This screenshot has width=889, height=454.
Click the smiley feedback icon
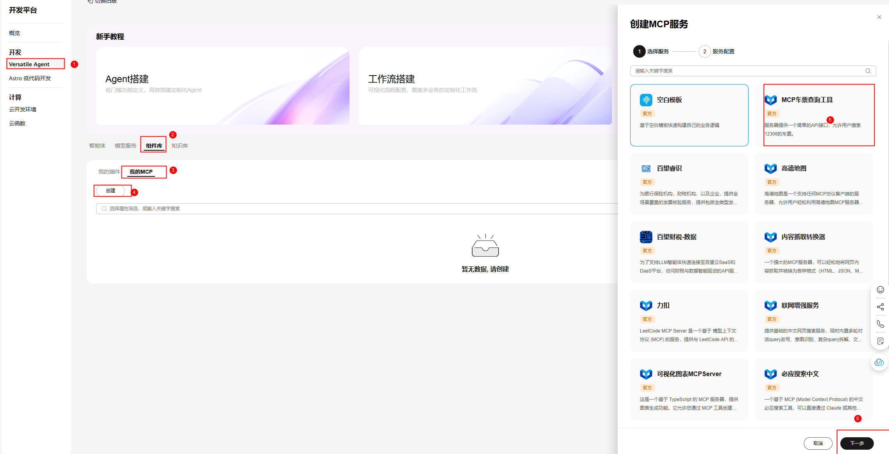coord(880,290)
